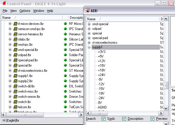Open the Options menu
The width and height of the screenshot is (175, 125).
pyautogui.click(x=25, y=11)
